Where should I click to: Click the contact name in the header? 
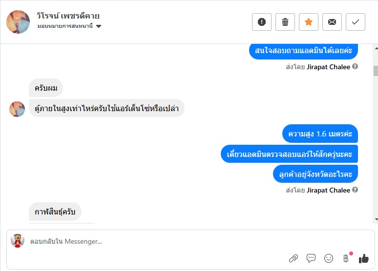click(68, 16)
